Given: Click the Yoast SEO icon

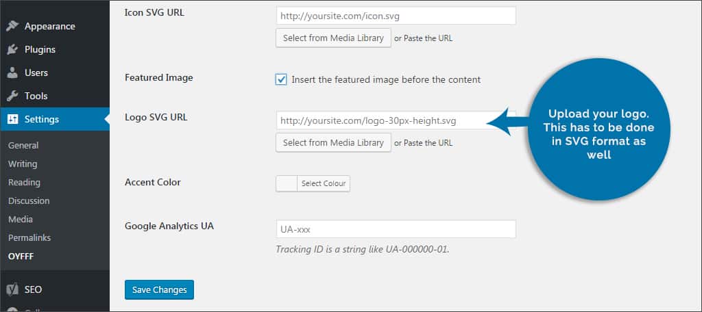Looking at the screenshot, I should click(x=12, y=289).
